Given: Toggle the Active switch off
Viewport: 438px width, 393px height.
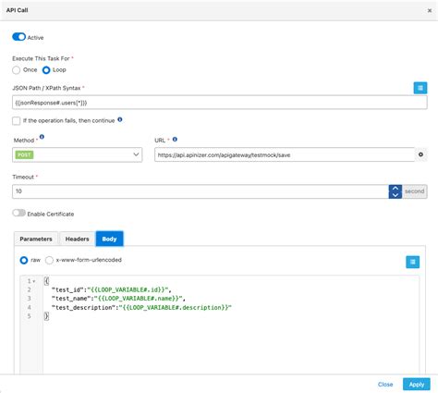Looking at the screenshot, I should 18,37.
